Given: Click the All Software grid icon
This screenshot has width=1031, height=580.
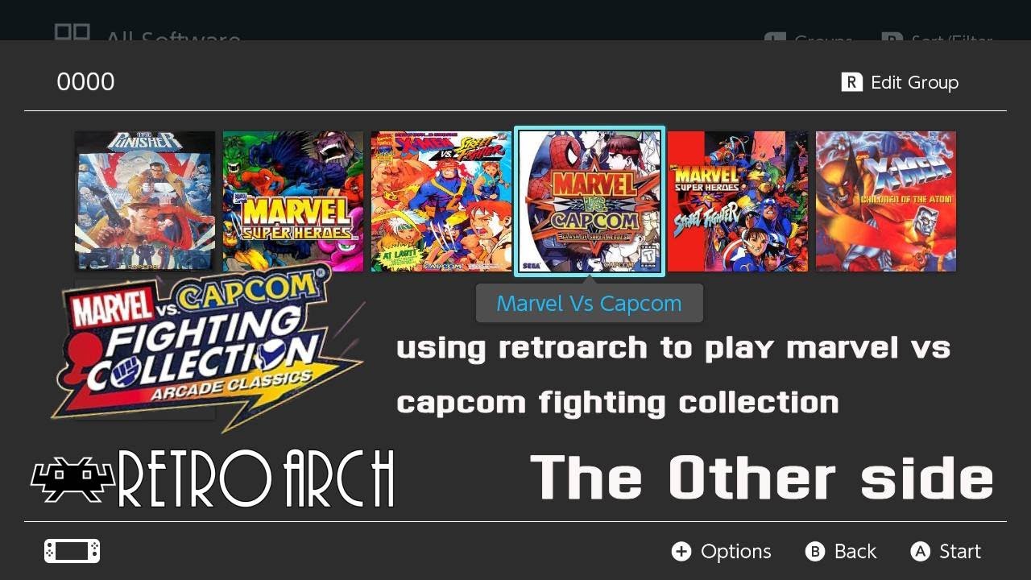Looking at the screenshot, I should 72,32.
